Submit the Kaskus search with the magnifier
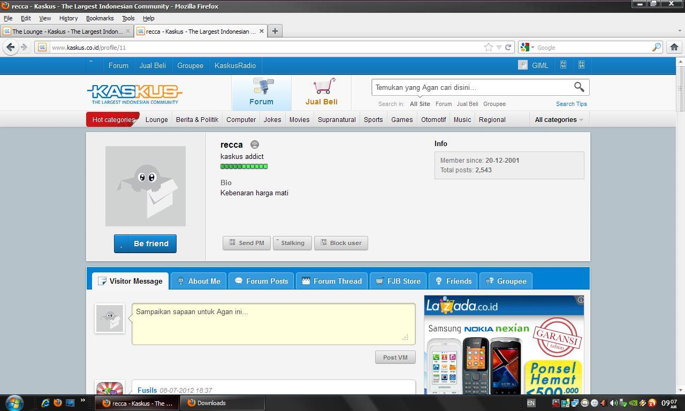 tap(579, 87)
